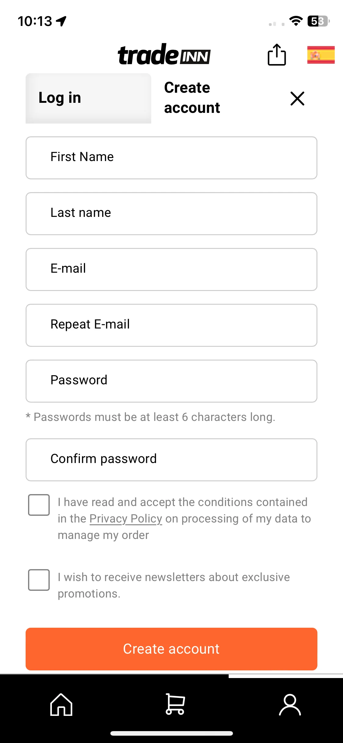Image resolution: width=343 pixels, height=743 pixels.
Task: Tap the battery indicator in status bar
Action: pyautogui.click(x=319, y=21)
